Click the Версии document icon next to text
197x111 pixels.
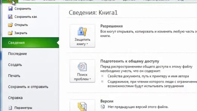[x=103, y=107]
